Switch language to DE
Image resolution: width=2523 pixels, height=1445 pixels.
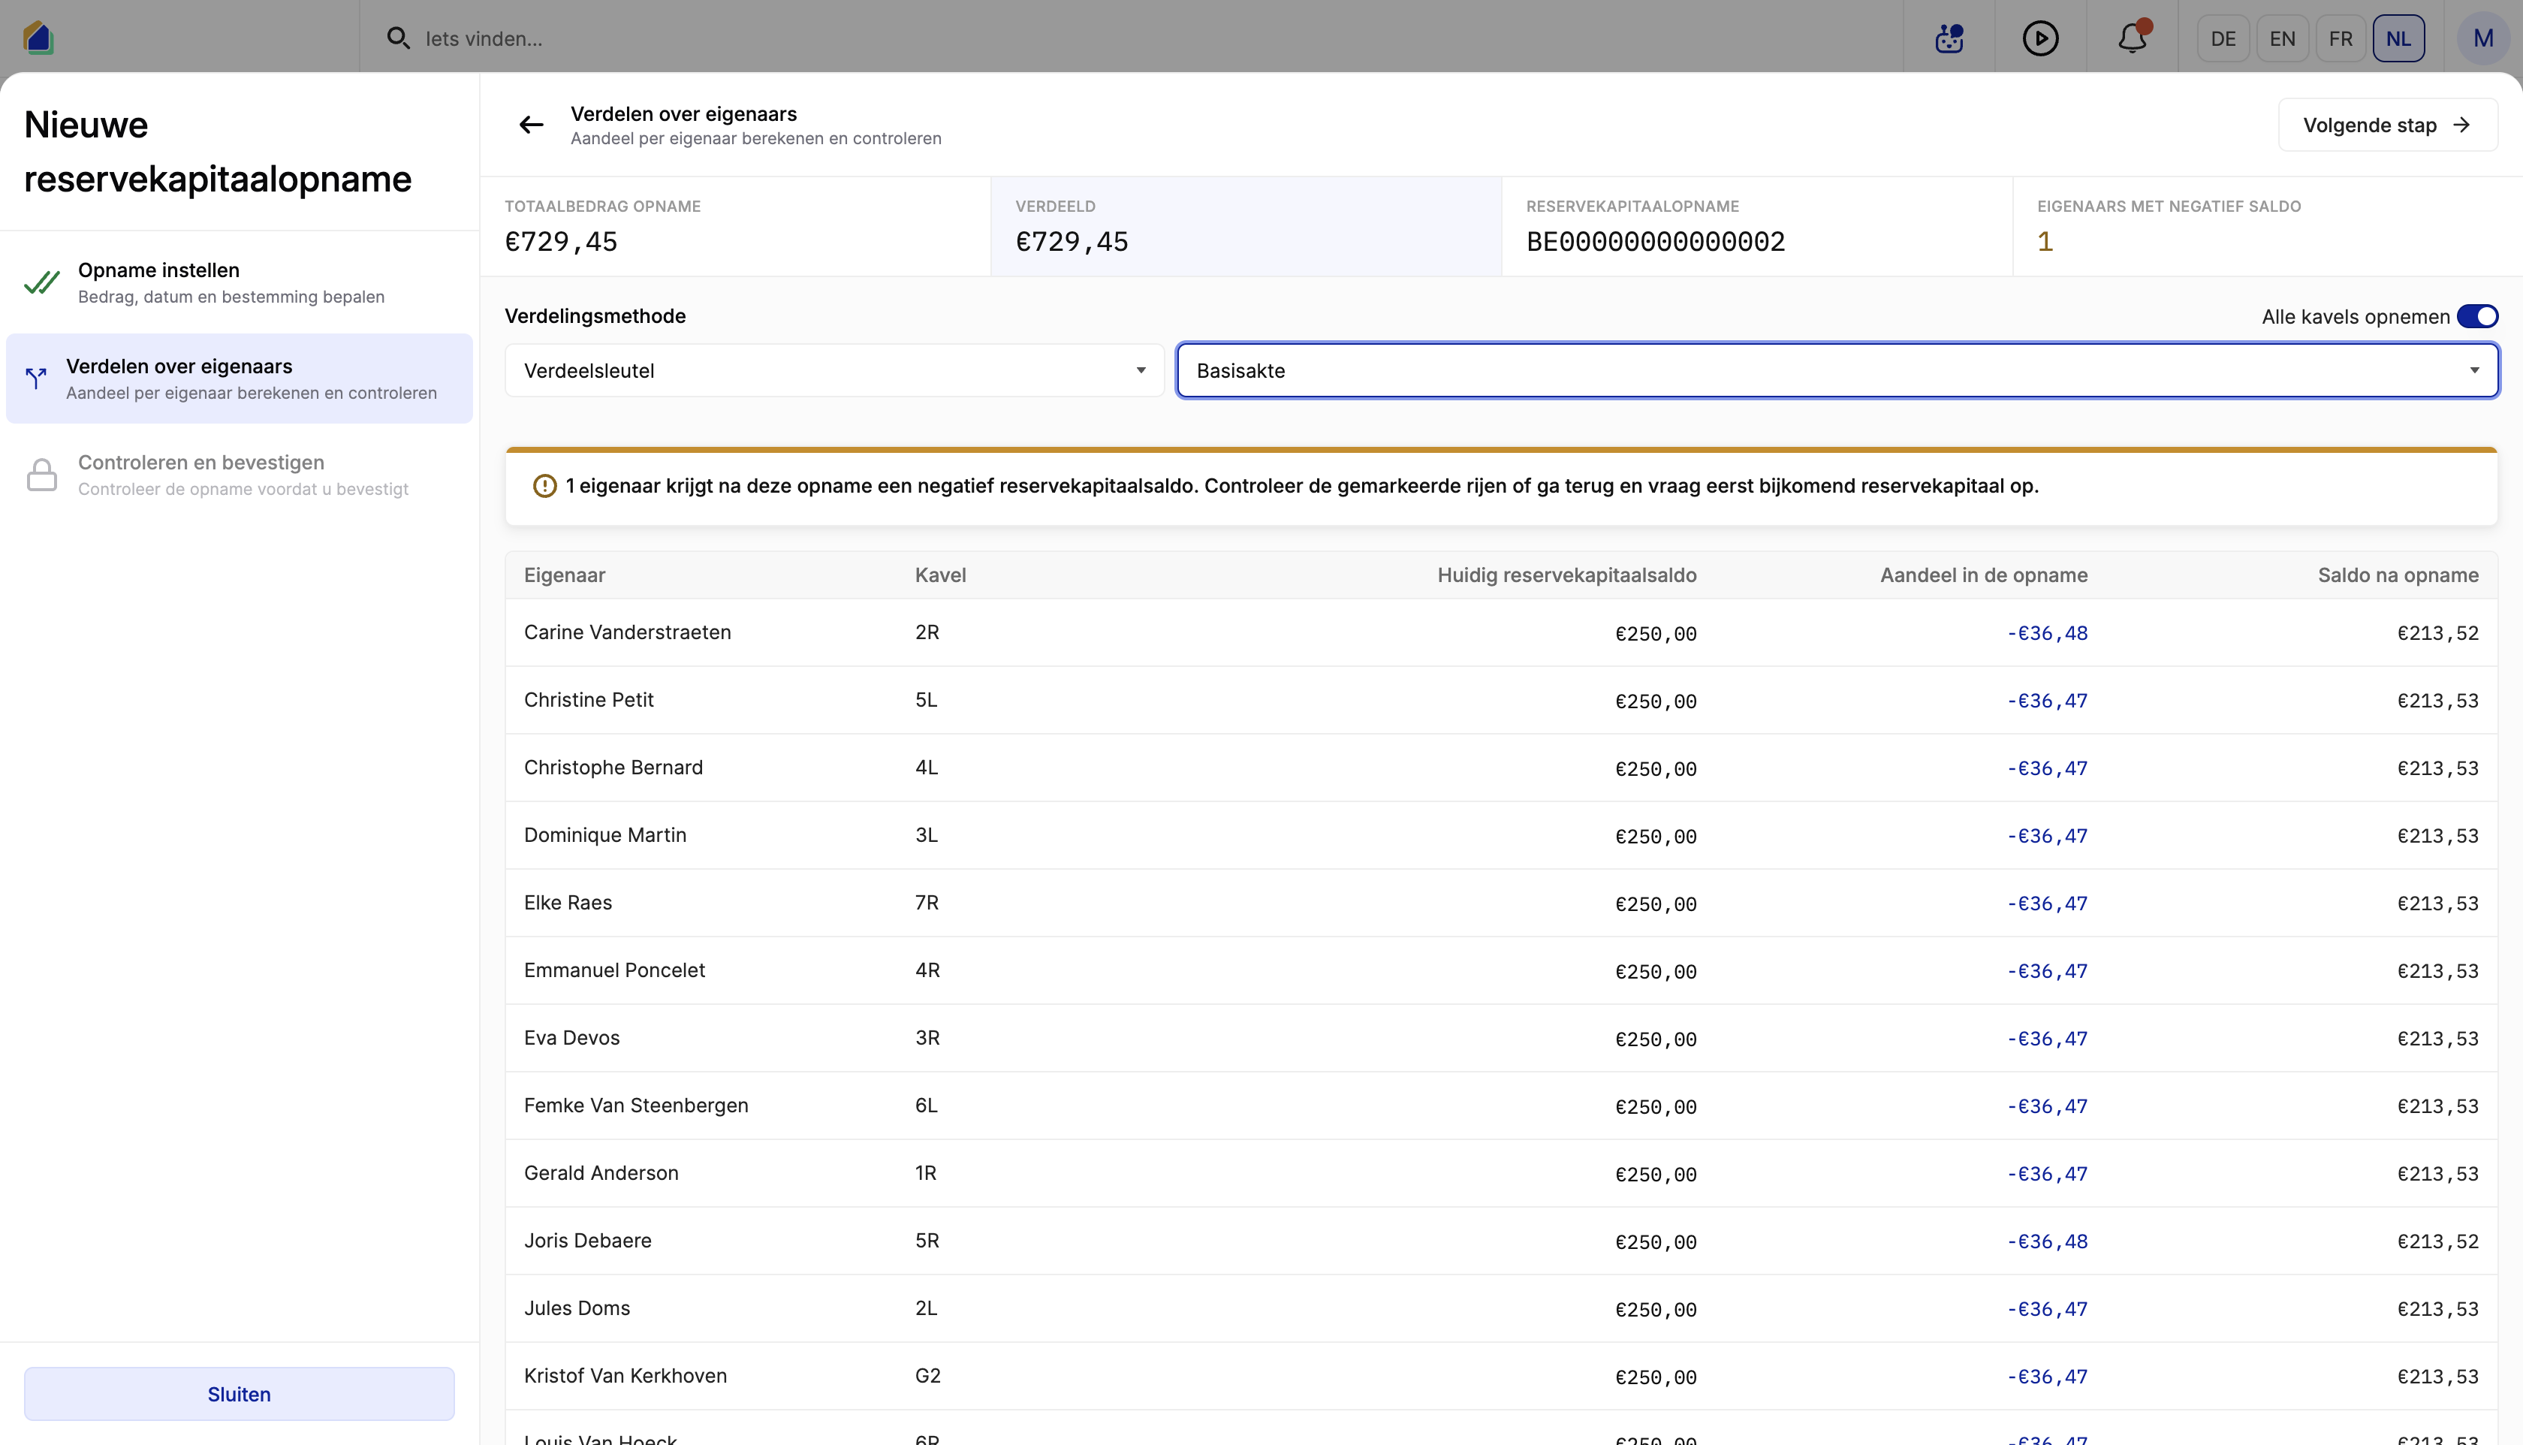[x=2223, y=38]
